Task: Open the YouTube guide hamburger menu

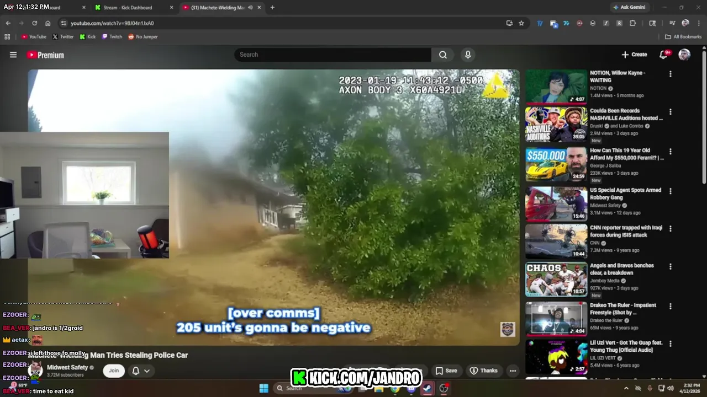Action: coord(13,55)
